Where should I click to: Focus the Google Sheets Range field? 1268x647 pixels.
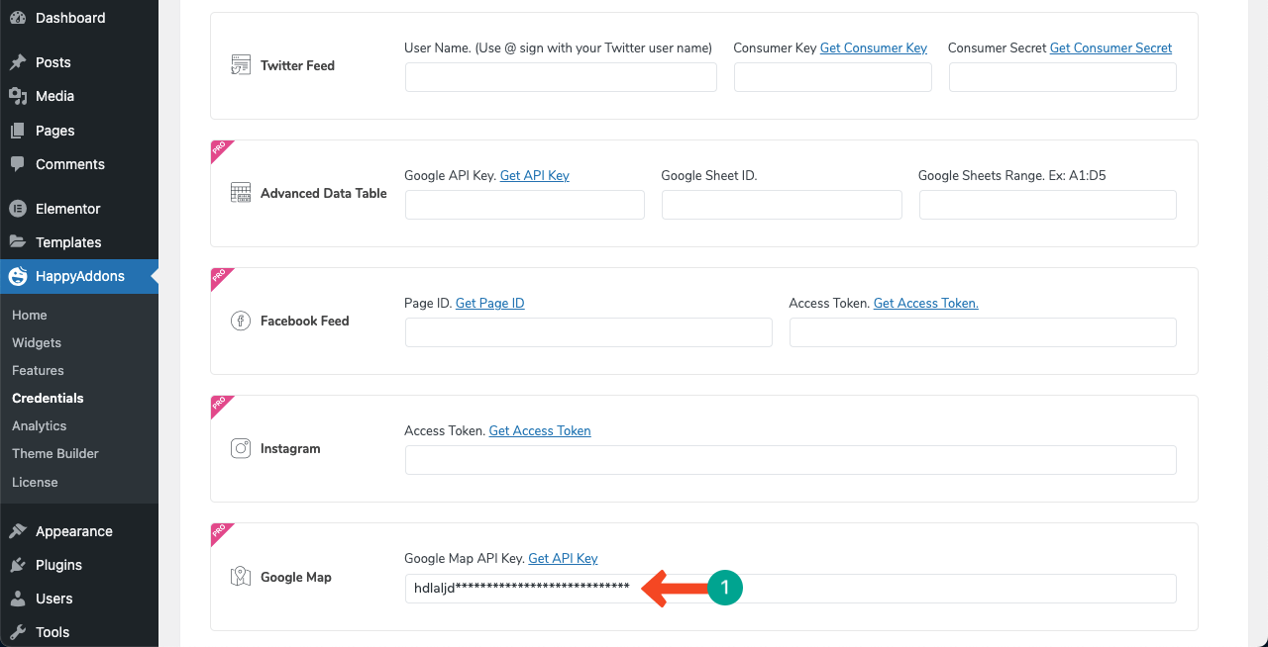(1048, 205)
